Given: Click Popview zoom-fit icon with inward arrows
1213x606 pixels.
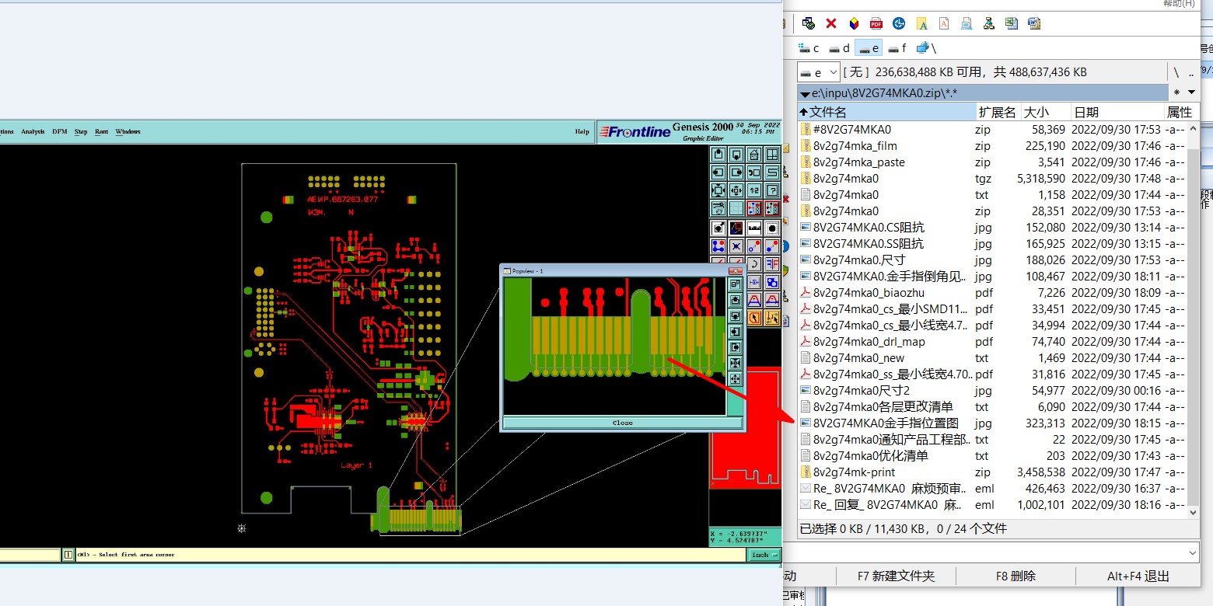Looking at the screenshot, I should coord(735,363).
